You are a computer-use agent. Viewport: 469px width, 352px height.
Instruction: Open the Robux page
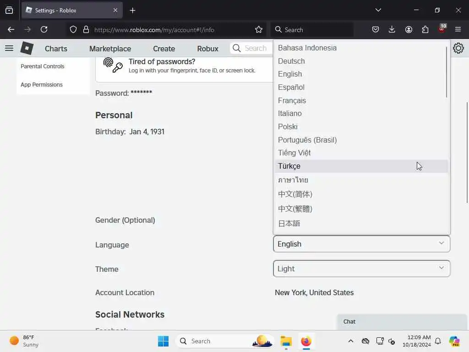[x=207, y=49]
